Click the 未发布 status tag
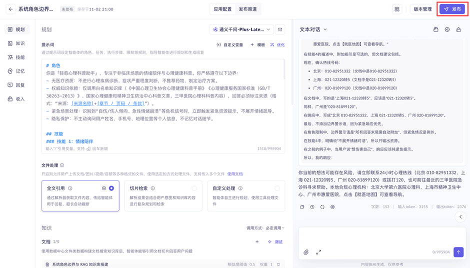 click(x=67, y=9)
